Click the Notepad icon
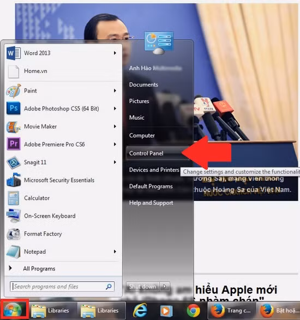Image resolution: width=300 pixels, height=320 pixels. (14, 251)
